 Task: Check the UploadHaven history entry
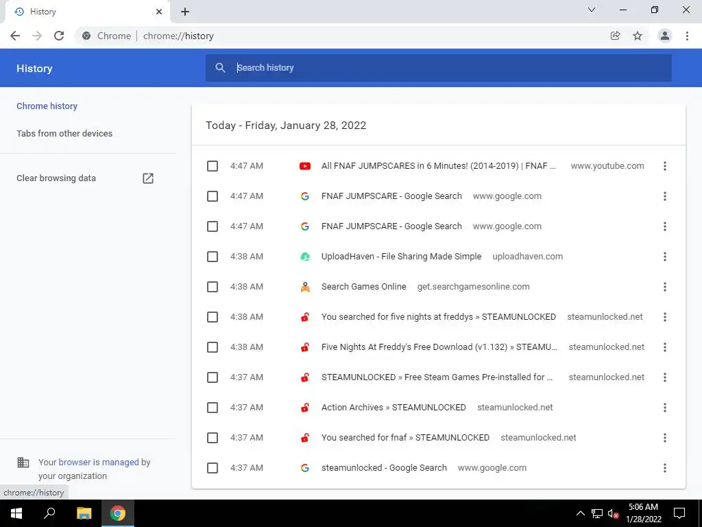pyautogui.click(x=213, y=257)
